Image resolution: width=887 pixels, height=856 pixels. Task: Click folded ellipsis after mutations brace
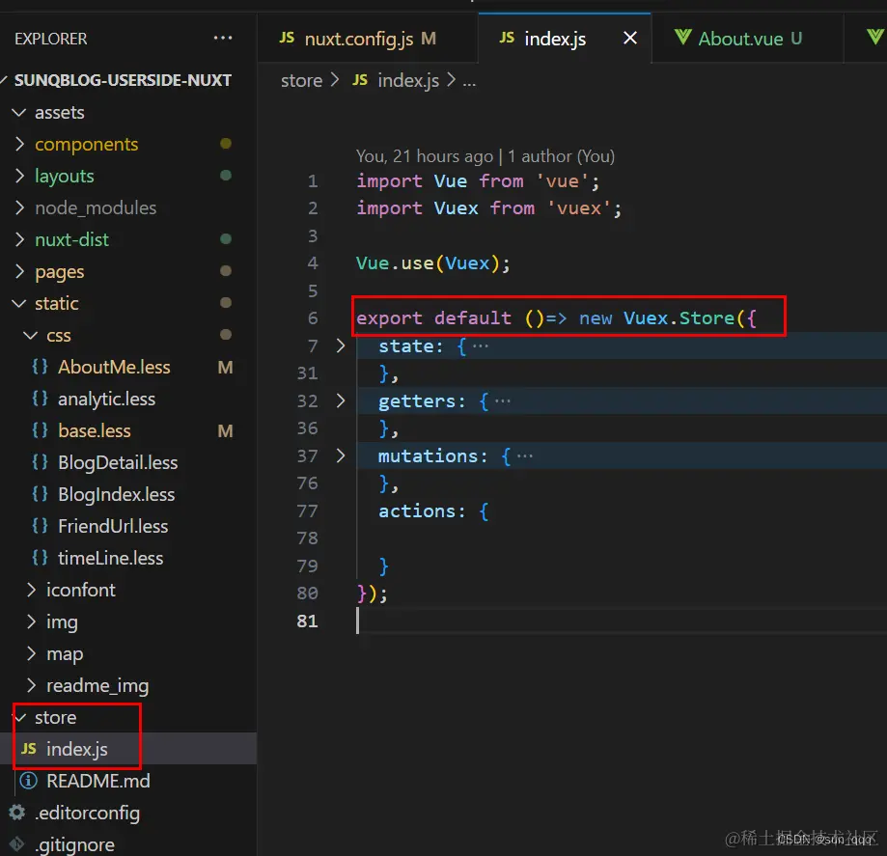pyautogui.click(x=524, y=456)
